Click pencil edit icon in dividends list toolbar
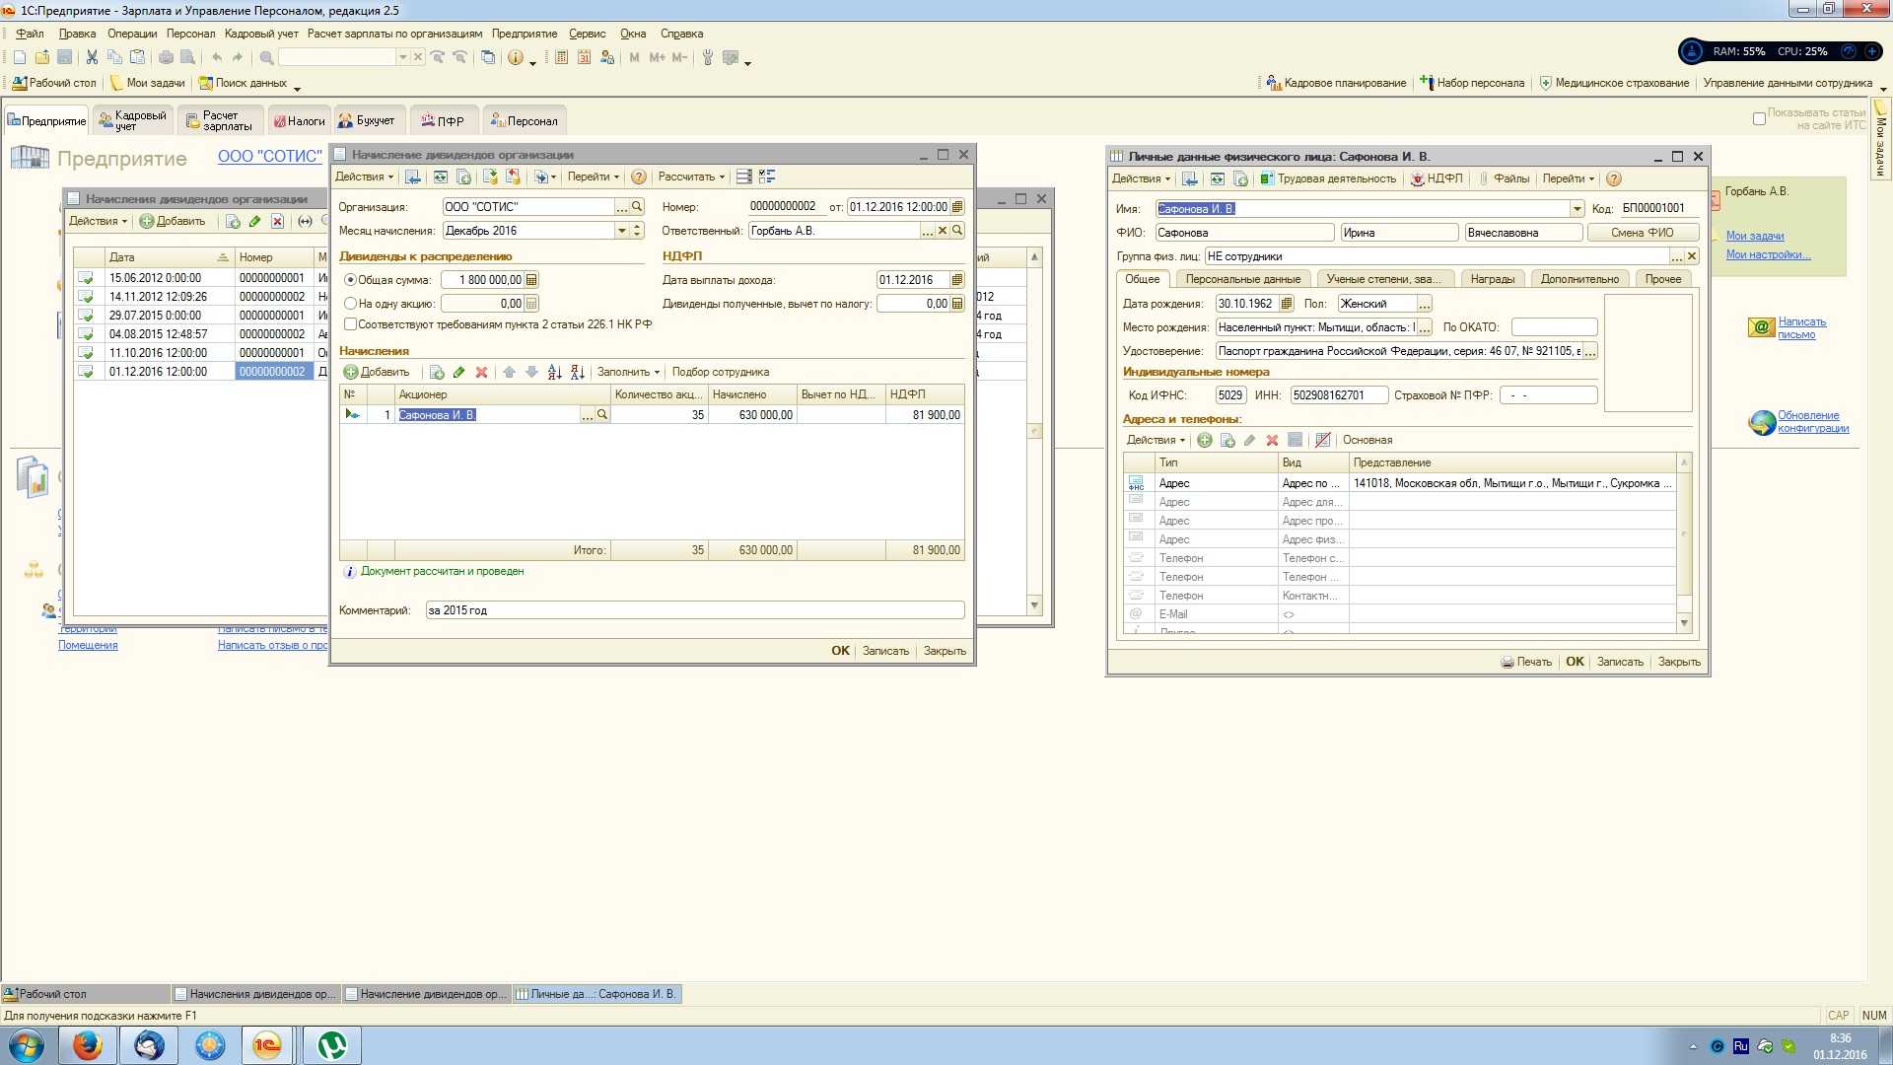Screen dimensions: 1893x1065 pyautogui.click(x=255, y=221)
